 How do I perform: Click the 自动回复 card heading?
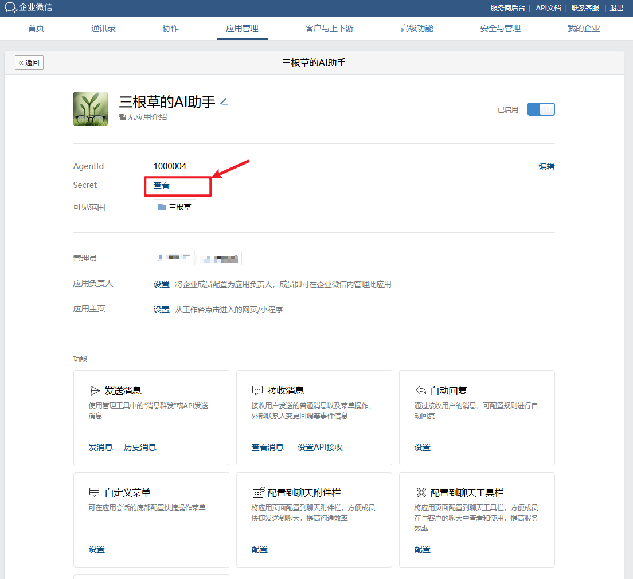point(448,390)
